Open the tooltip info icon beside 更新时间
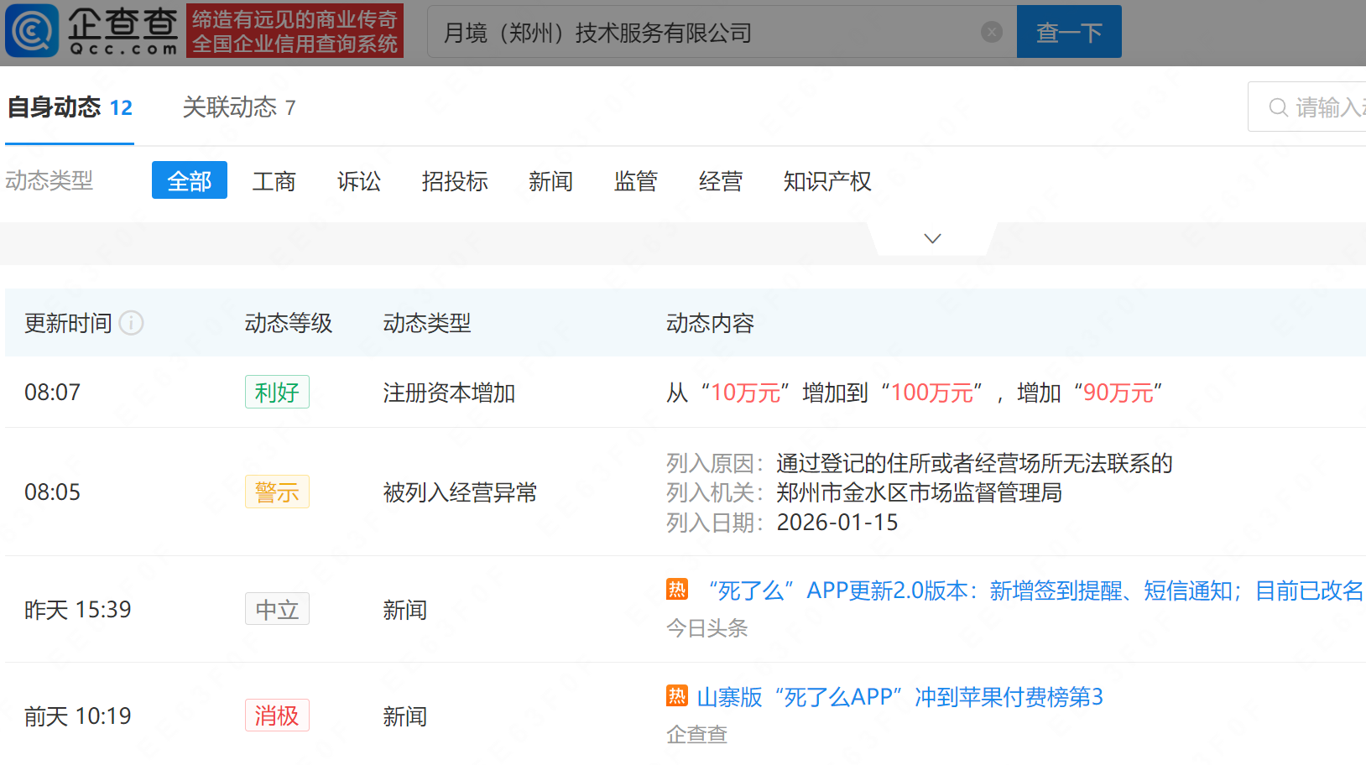Viewport: 1366px width, 765px height. coord(132,323)
